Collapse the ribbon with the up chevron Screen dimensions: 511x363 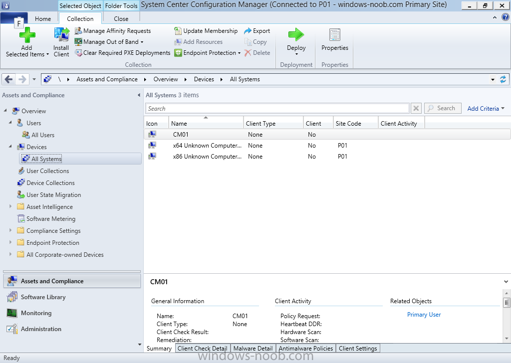pyautogui.click(x=495, y=17)
